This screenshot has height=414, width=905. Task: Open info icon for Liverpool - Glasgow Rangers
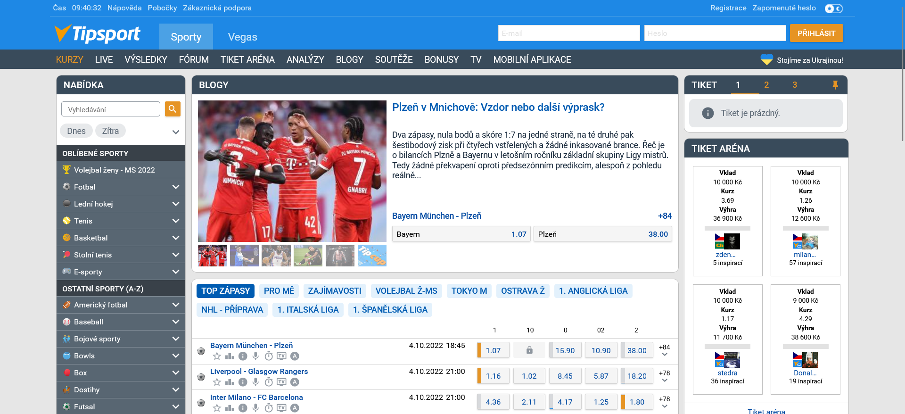pyautogui.click(x=243, y=382)
